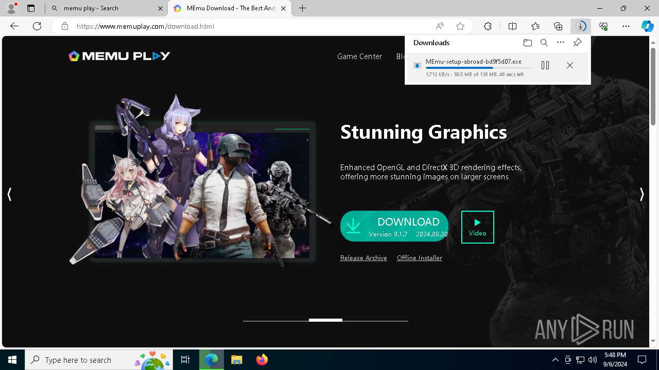
Task: Toggle split screen view
Action: tap(513, 26)
